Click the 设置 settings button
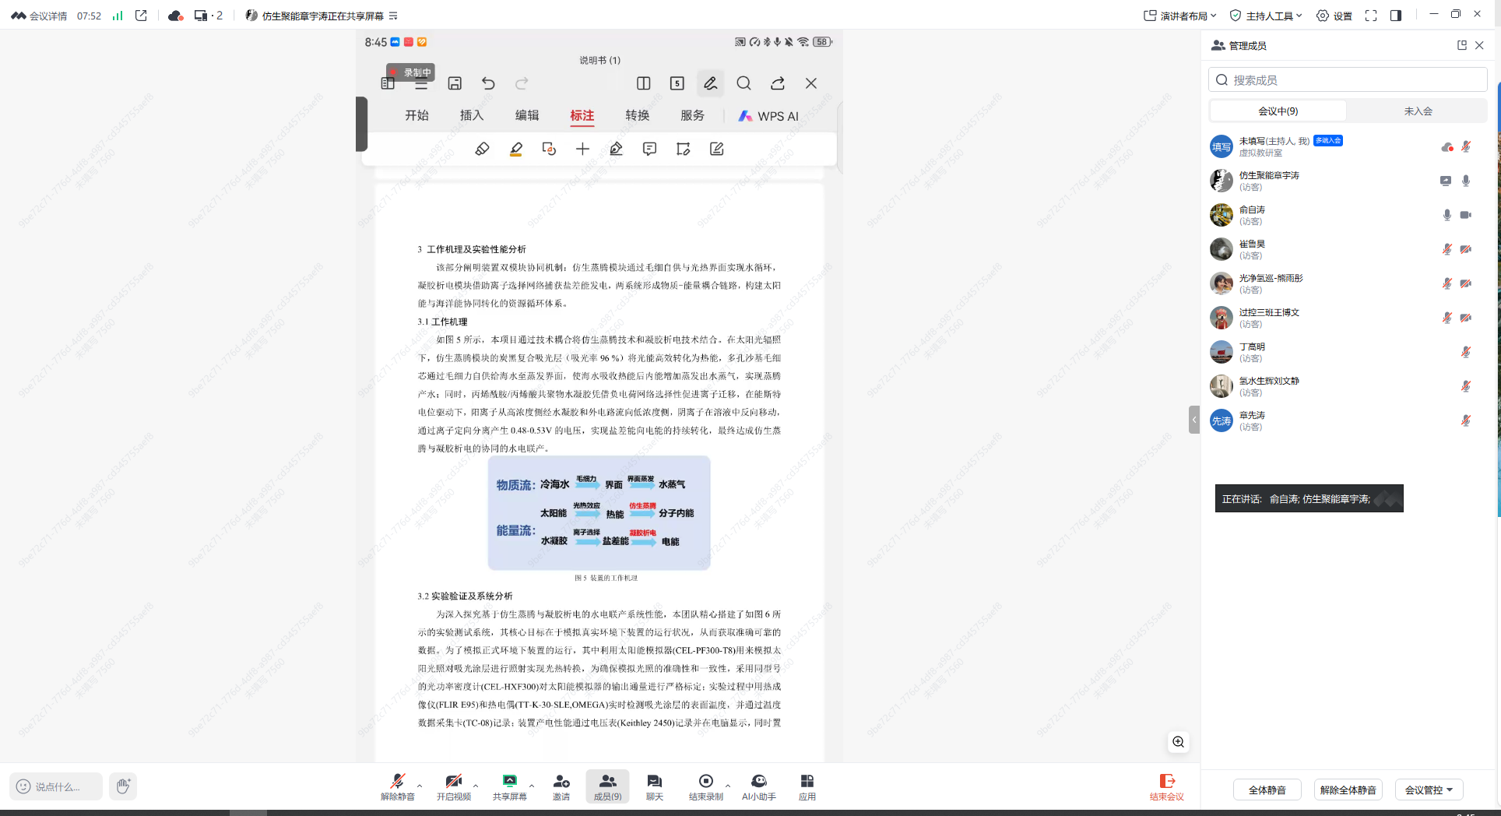The width and height of the screenshot is (1501, 816). pos(1334,16)
